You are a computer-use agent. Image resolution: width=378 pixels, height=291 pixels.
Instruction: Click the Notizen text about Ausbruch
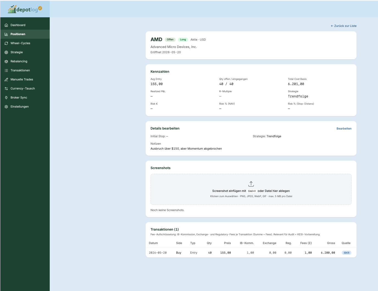tap(186, 149)
